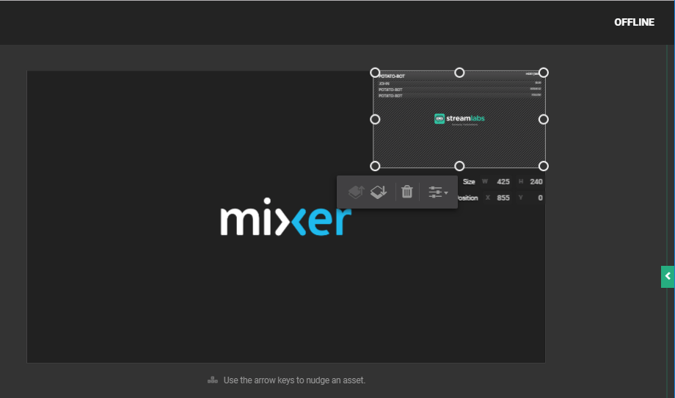Click the top-right resize handle of the widget
675x398 pixels.
tap(543, 73)
